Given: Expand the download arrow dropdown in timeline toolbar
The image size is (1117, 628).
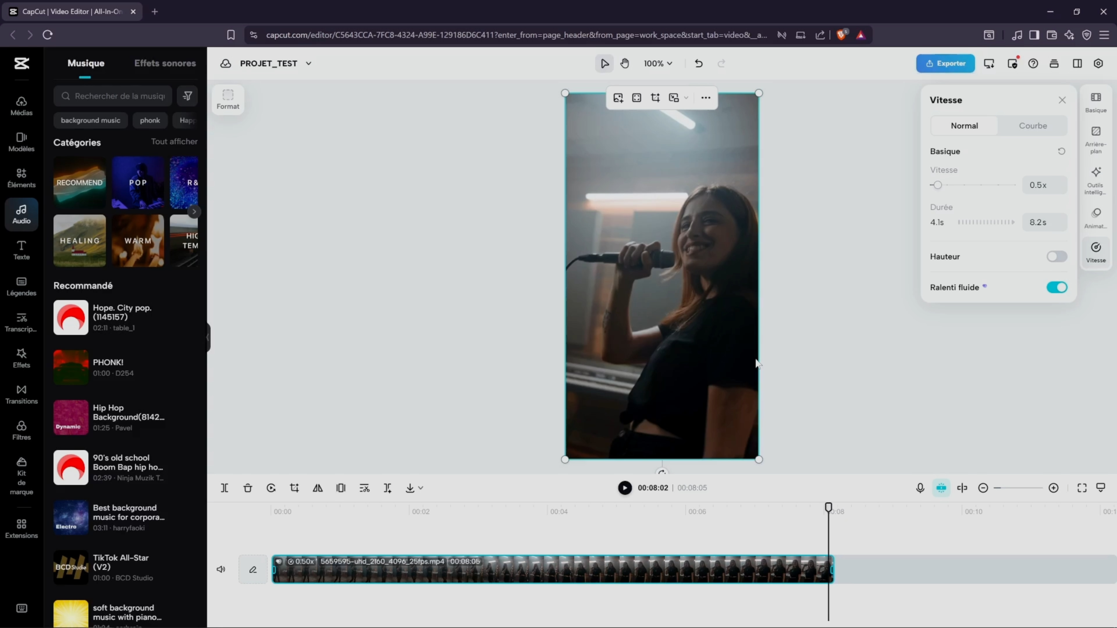Looking at the screenshot, I should click(421, 488).
